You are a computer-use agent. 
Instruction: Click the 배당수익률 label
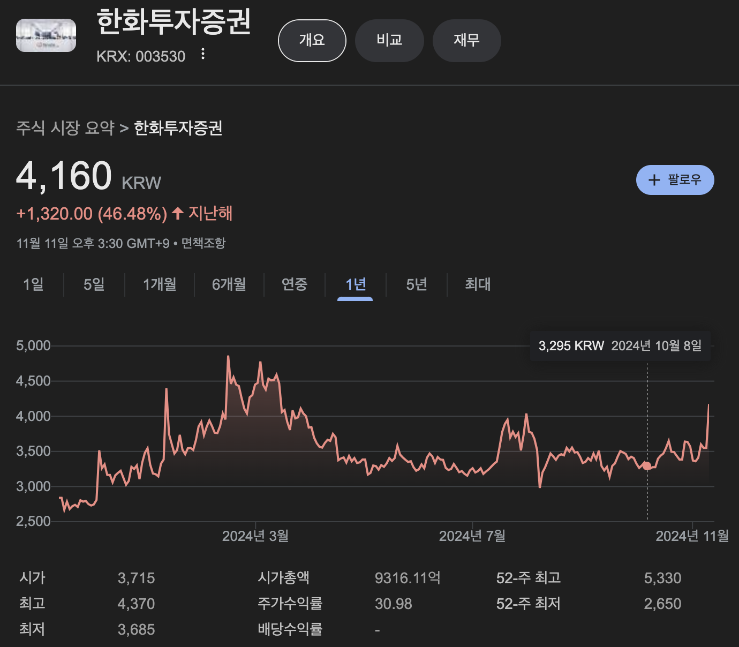coord(290,629)
